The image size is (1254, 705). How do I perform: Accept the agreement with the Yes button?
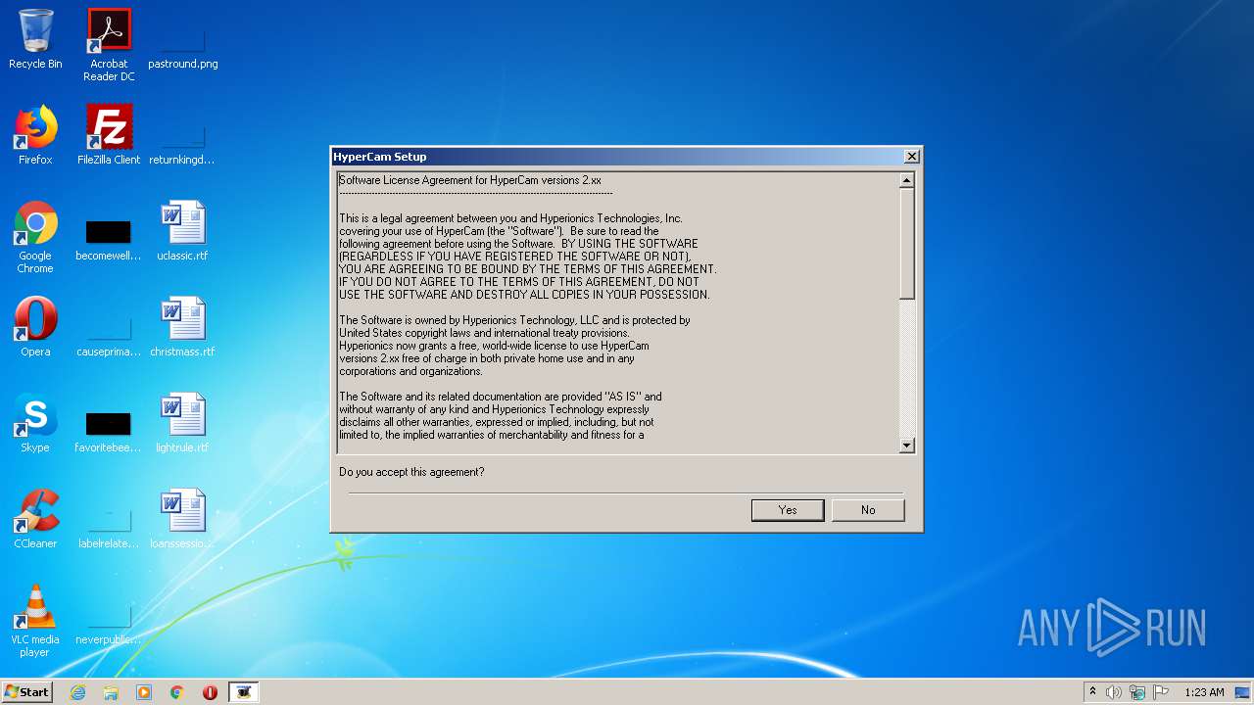click(x=788, y=510)
